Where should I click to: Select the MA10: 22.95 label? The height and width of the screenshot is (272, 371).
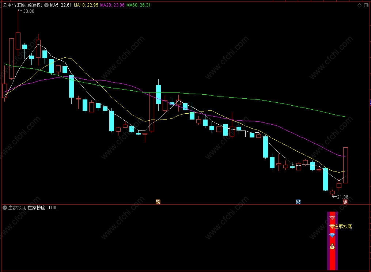coord(86,5)
